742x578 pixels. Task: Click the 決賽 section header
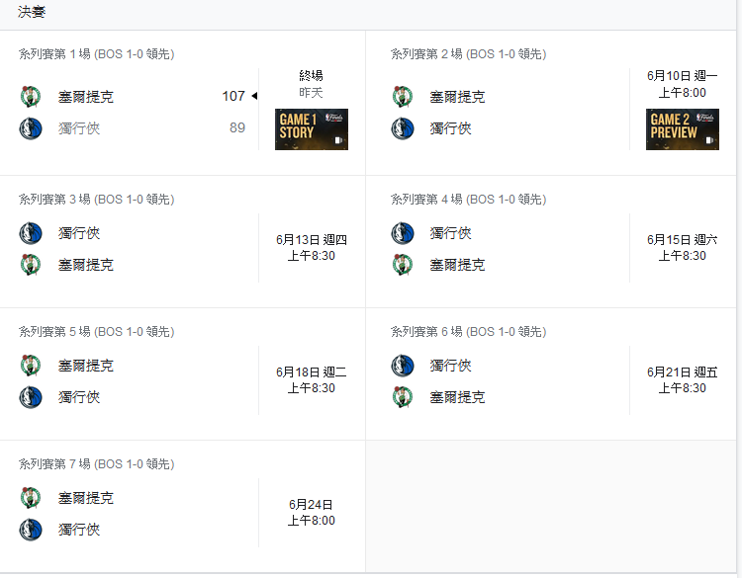click(32, 12)
